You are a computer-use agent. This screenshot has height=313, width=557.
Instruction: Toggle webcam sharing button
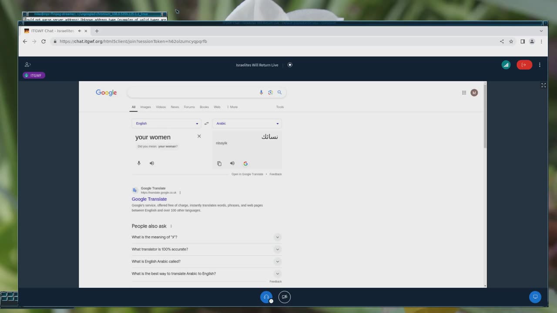tap(285, 297)
